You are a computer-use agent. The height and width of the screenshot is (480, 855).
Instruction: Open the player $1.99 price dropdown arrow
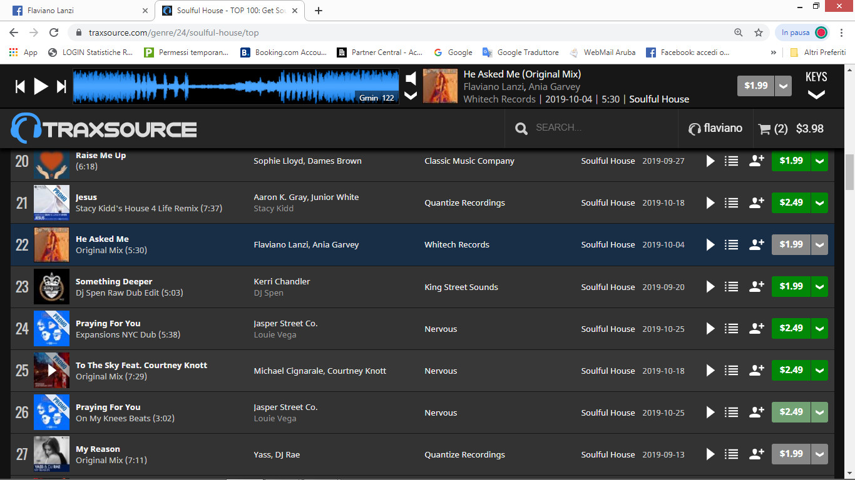pyautogui.click(x=783, y=86)
